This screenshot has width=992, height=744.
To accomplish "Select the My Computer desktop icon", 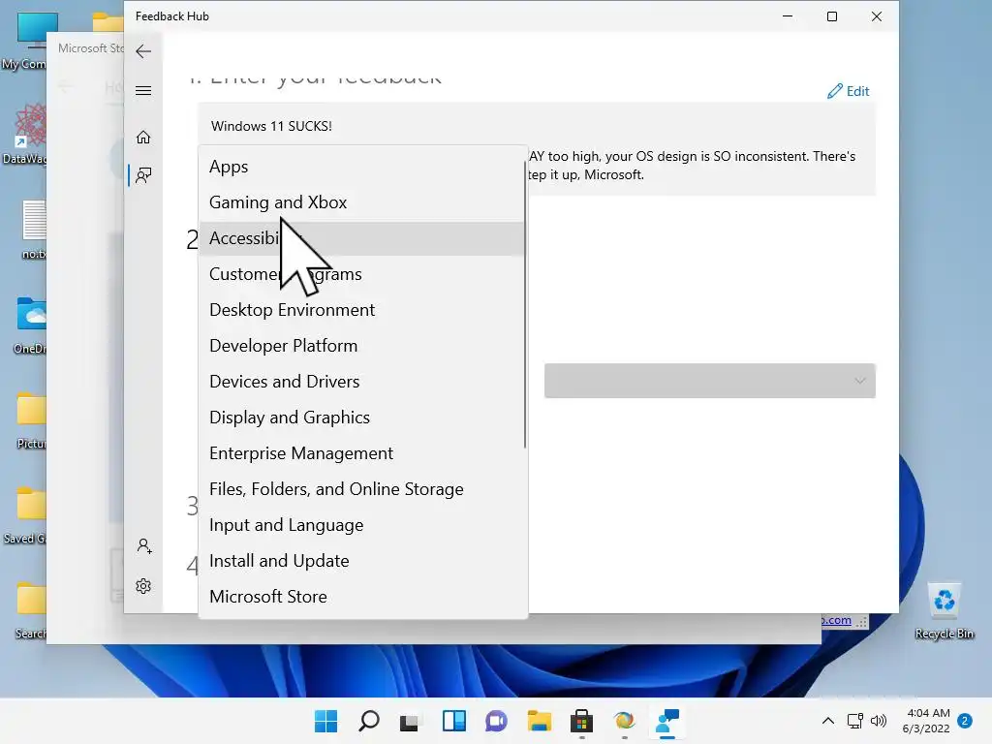I will point(24,41).
